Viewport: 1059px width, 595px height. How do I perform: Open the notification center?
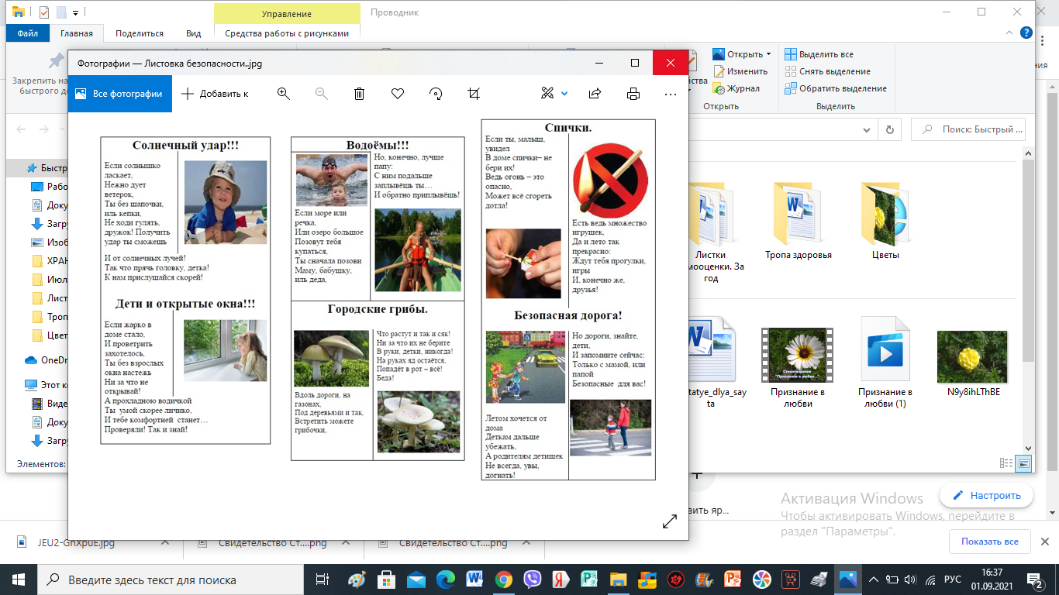click(1035, 579)
